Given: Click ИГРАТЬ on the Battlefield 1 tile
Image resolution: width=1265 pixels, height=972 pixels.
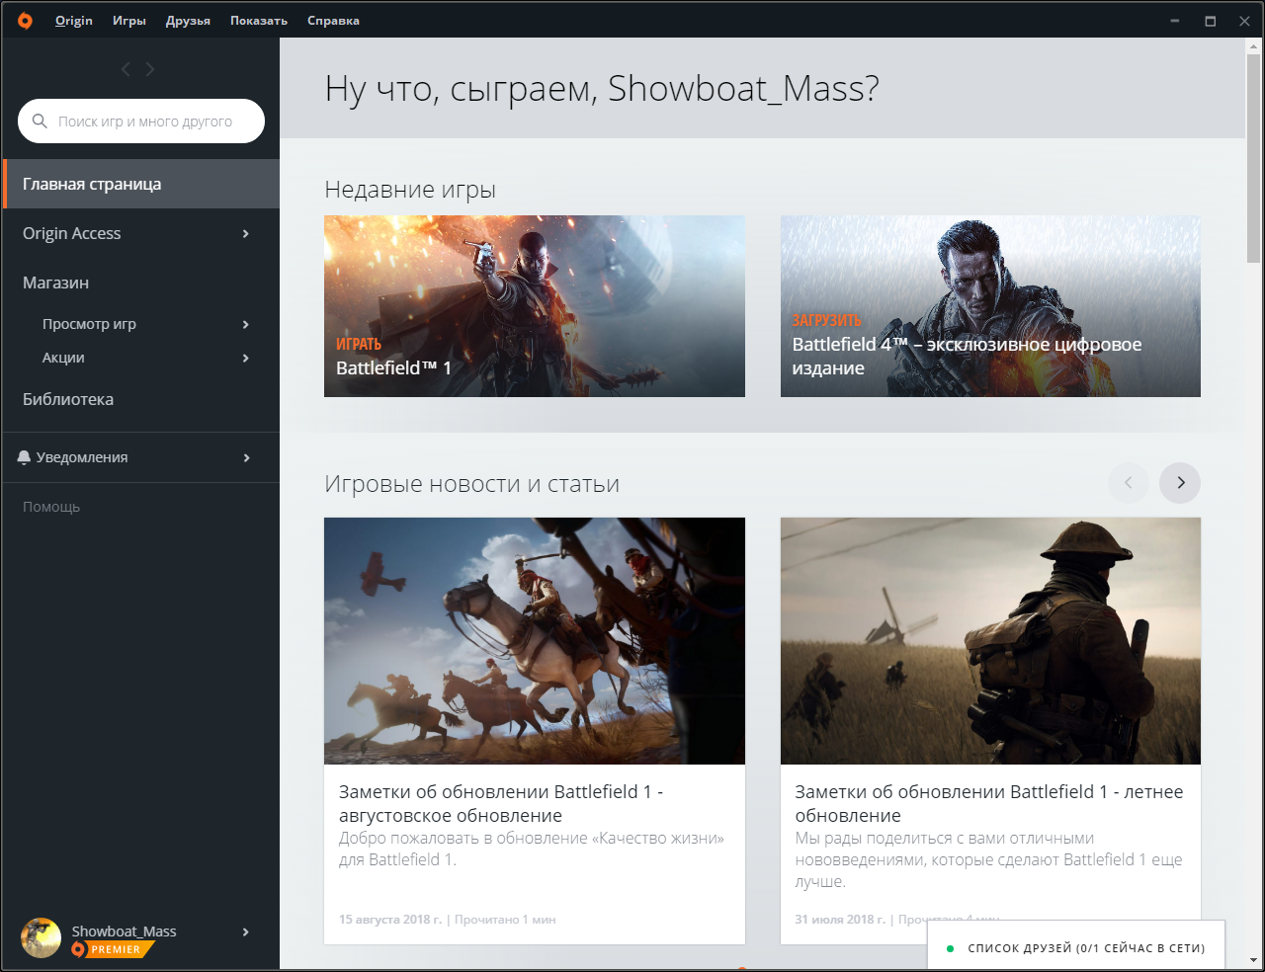Looking at the screenshot, I should pos(359,344).
